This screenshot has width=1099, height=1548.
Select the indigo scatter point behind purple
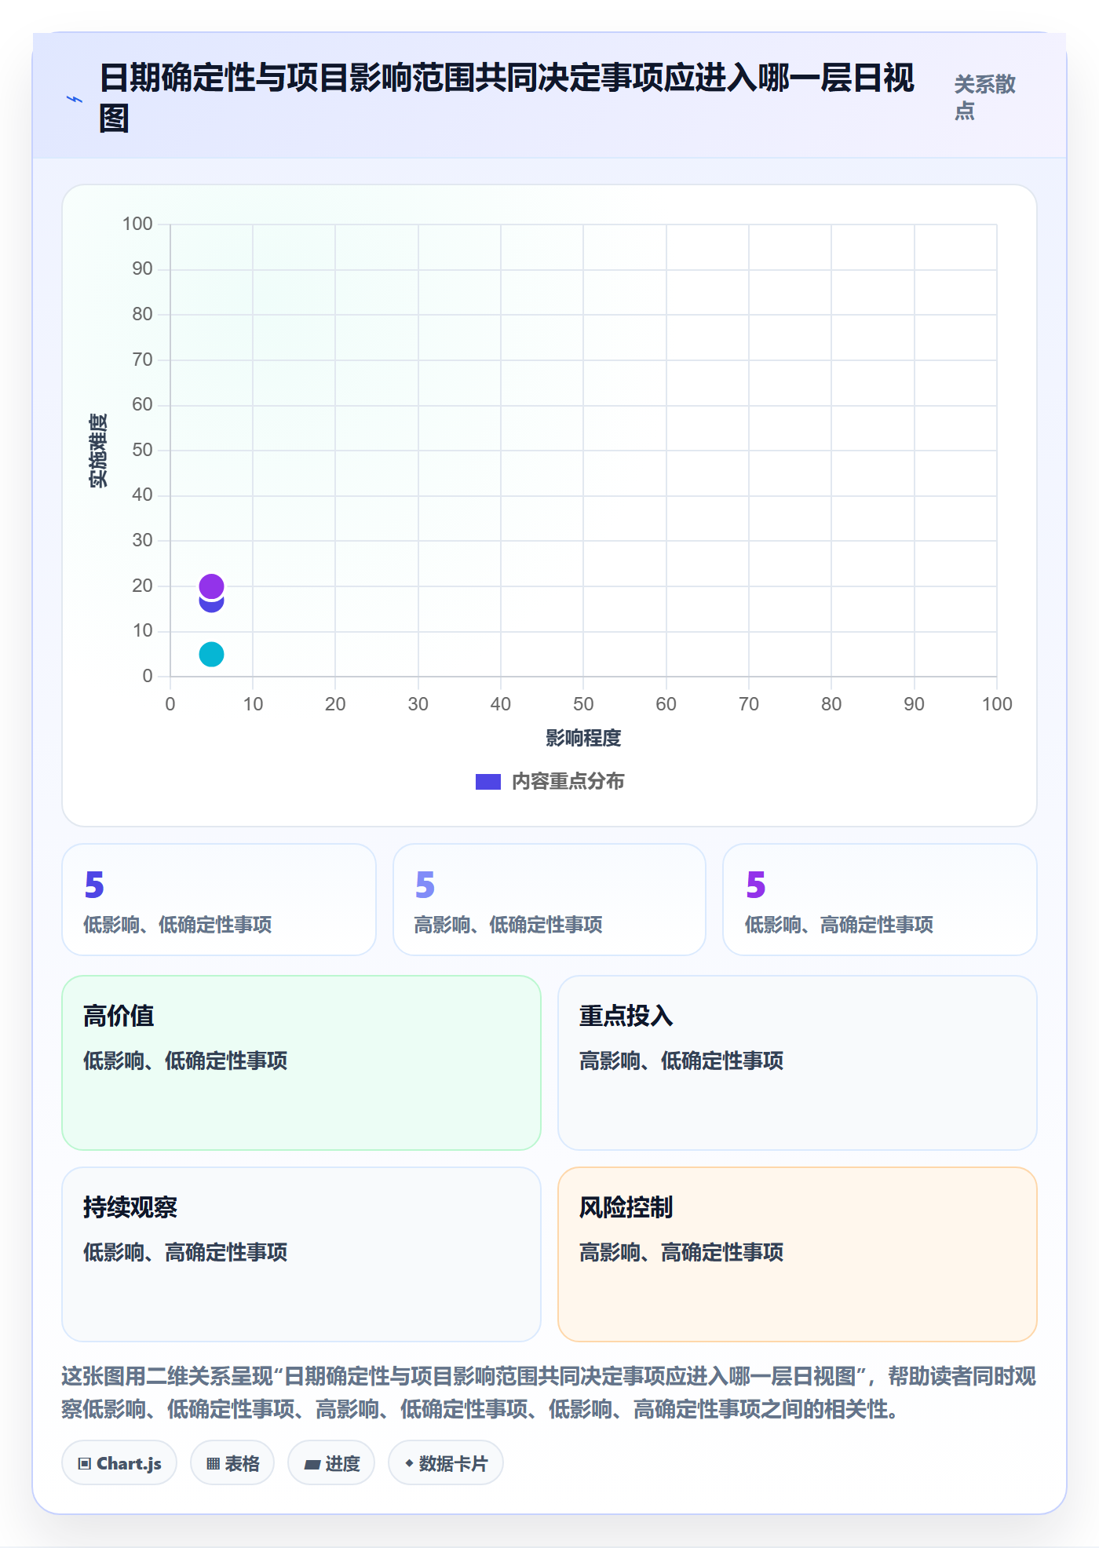click(211, 605)
